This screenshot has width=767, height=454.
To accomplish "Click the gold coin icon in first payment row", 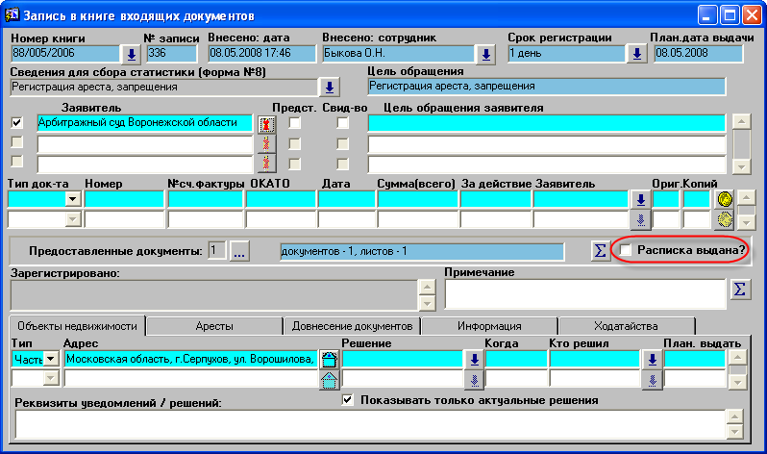I will pos(725,199).
